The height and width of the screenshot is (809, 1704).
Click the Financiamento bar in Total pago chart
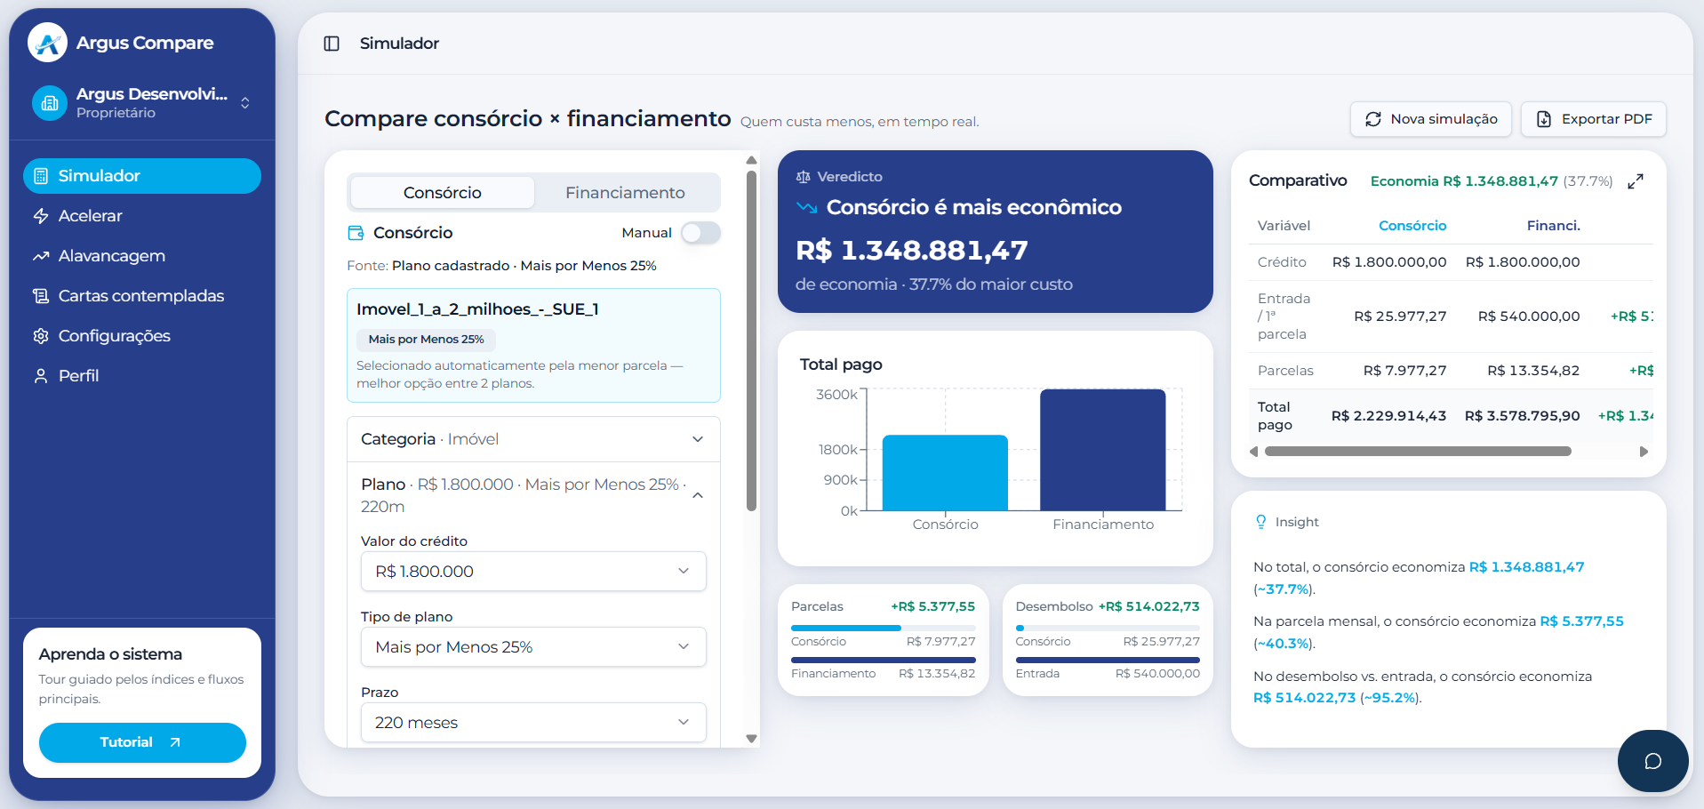(x=1103, y=450)
